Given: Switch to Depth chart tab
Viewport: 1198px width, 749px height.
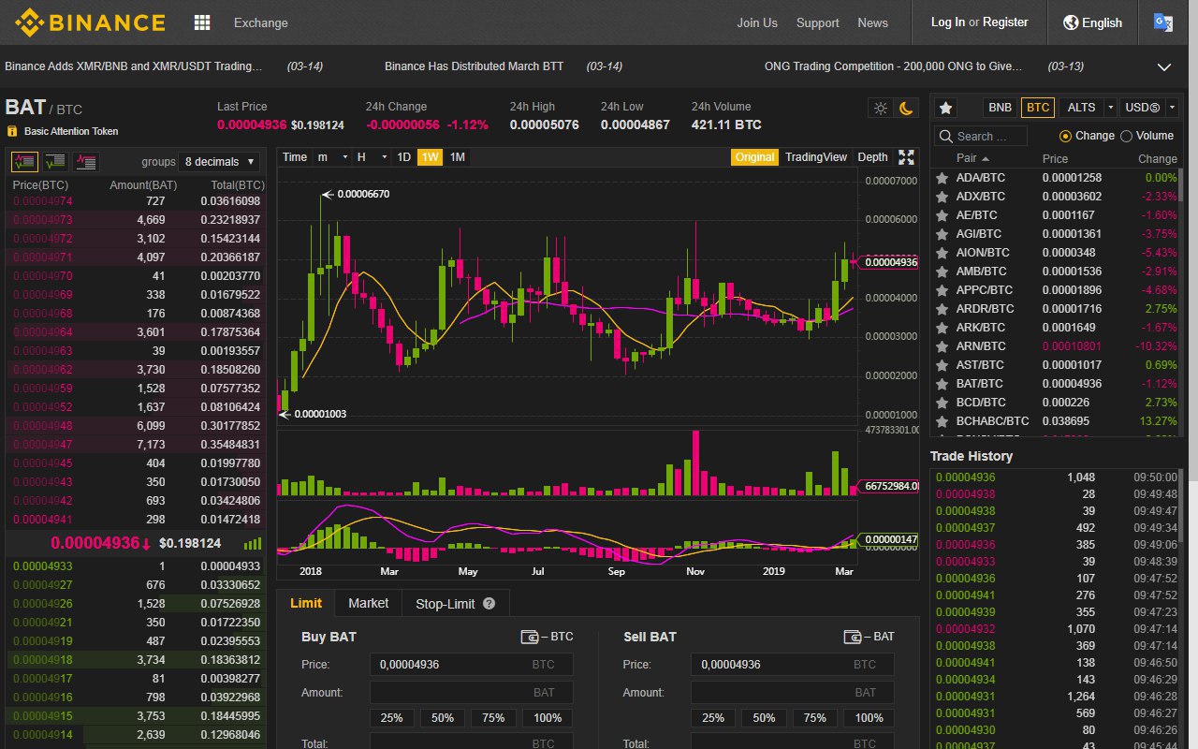Looking at the screenshot, I should pyautogui.click(x=873, y=157).
